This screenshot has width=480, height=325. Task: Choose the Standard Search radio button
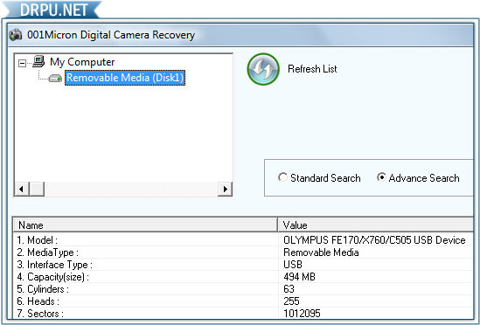click(282, 177)
